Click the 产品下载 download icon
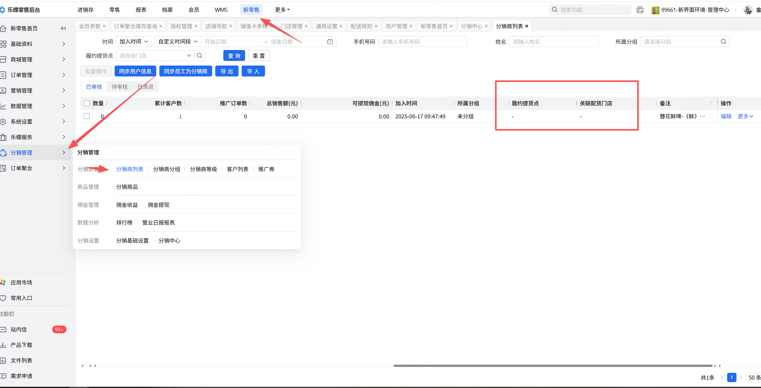 (x=3, y=345)
